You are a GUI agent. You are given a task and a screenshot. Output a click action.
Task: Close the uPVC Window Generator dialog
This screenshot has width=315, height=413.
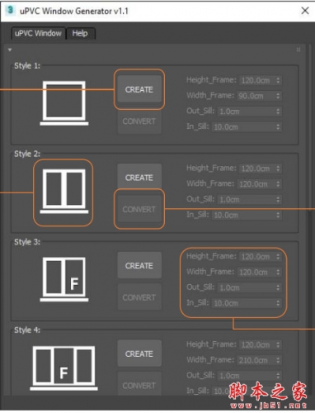(x=305, y=11)
